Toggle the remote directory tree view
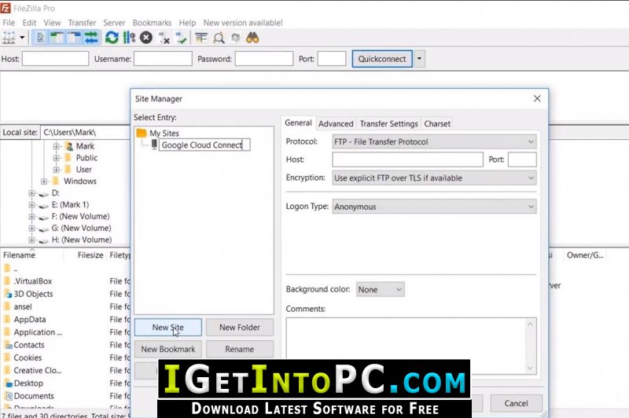Viewport: 629px width, 418px height. 74,38
